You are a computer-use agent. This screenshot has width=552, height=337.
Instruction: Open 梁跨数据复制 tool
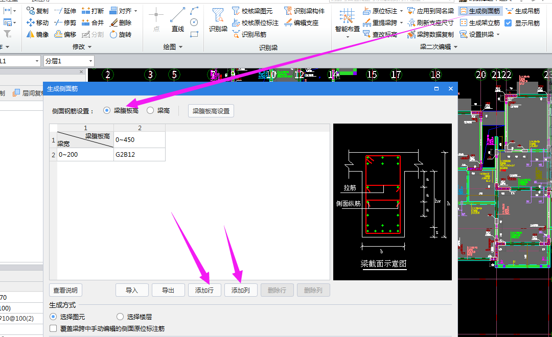pyautogui.click(x=430, y=35)
